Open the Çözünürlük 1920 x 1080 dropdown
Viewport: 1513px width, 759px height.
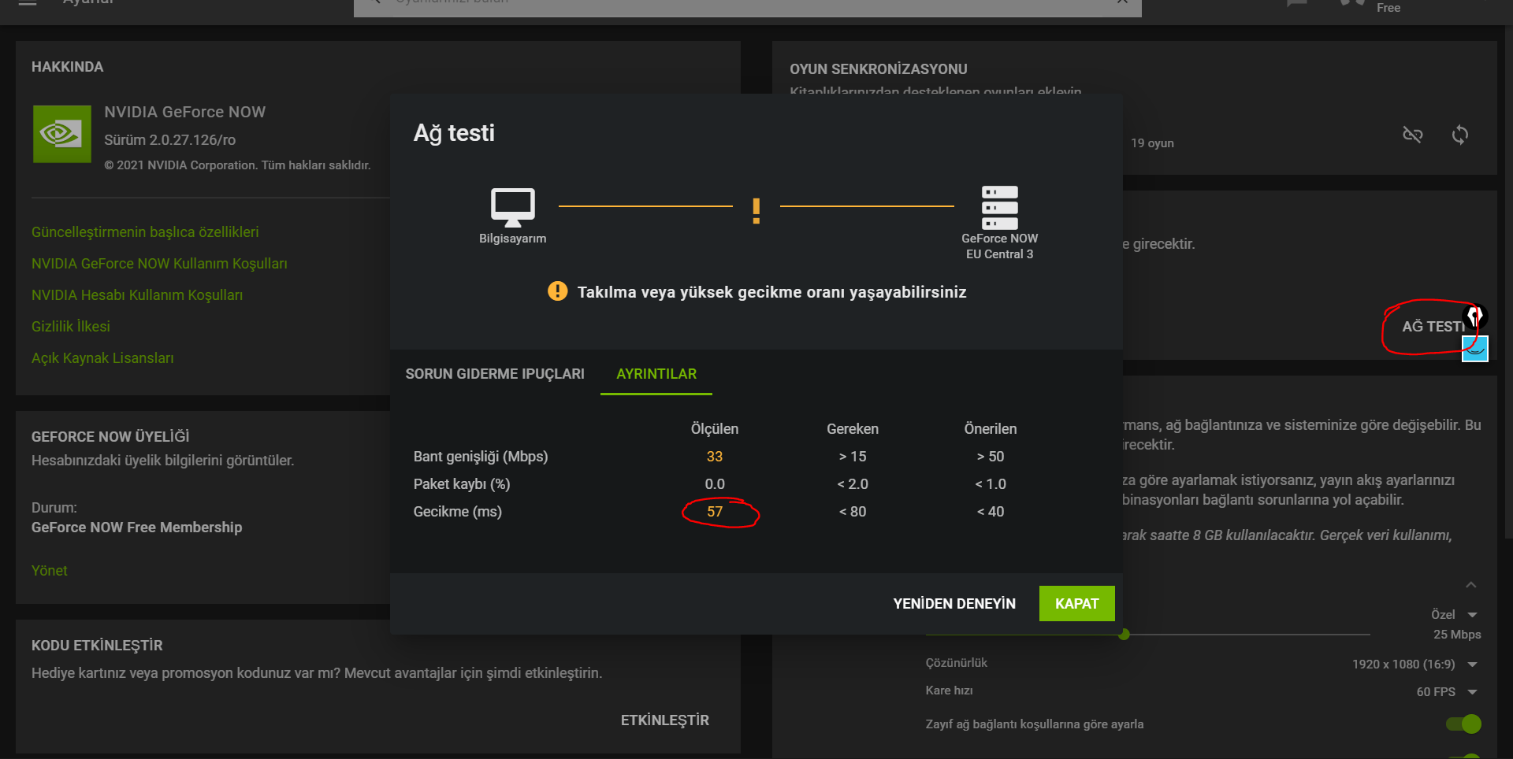(x=1415, y=664)
